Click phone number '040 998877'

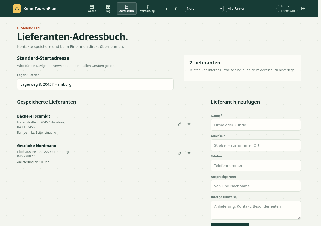point(26,156)
